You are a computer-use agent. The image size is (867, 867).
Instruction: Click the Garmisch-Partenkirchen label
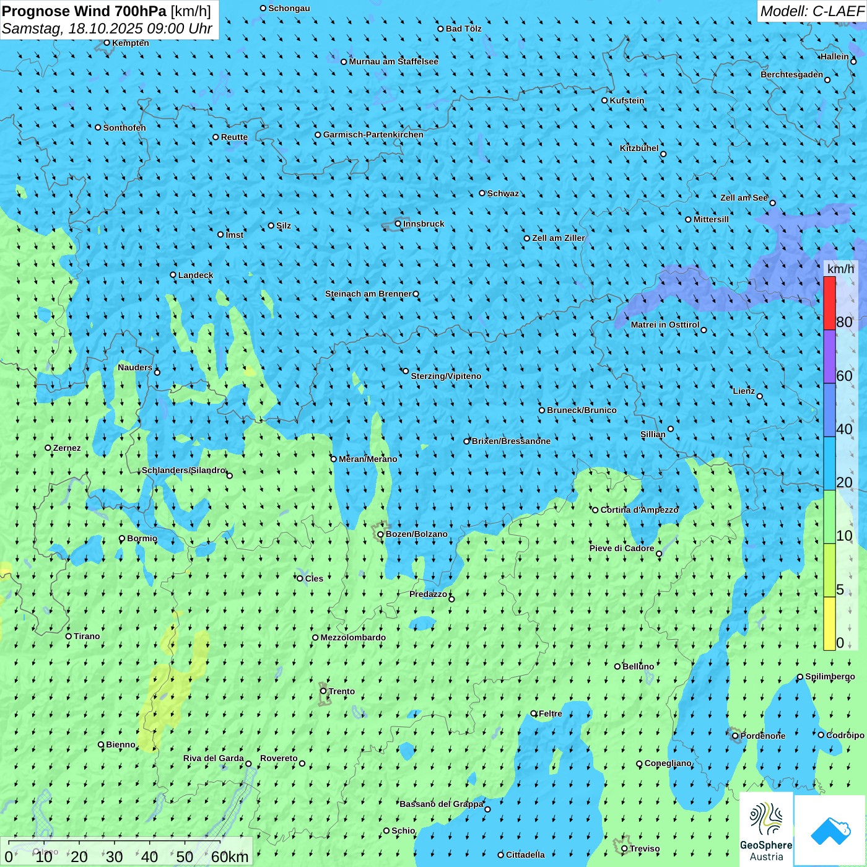coord(373,134)
